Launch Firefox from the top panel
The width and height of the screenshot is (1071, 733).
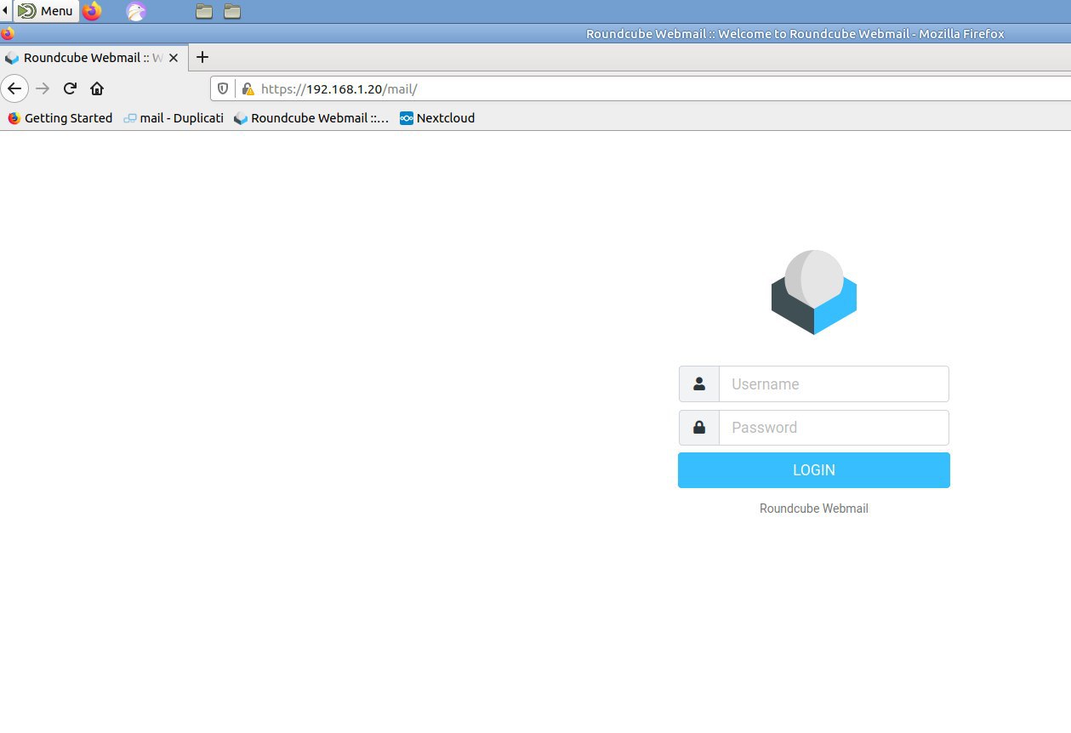92,11
